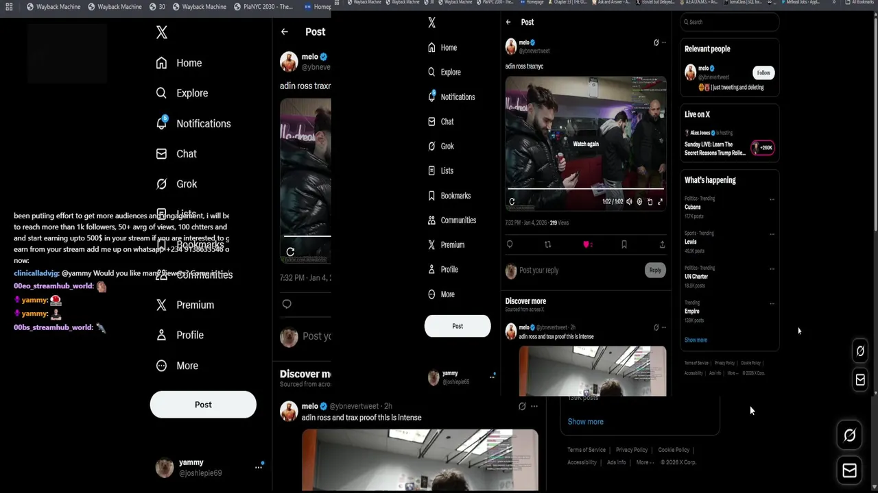
Task: Open Communities in the smaller window sidebar
Action: click(451, 220)
